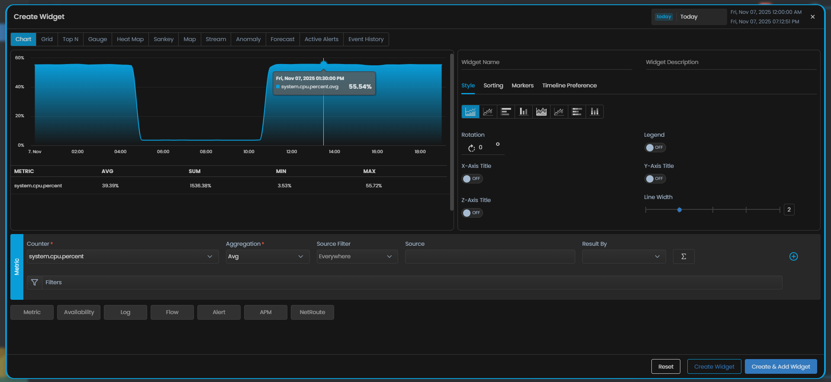Screen dimensions: 831x382
Task: Select the area chart style icon
Action: (470, 112)
